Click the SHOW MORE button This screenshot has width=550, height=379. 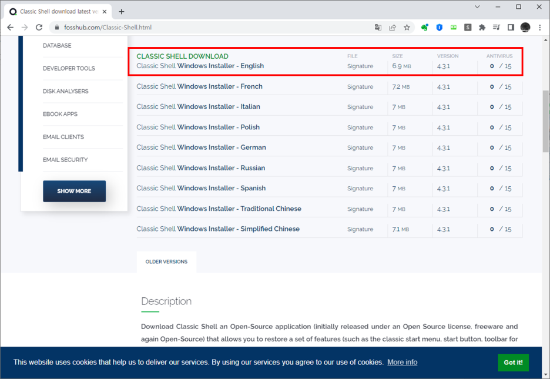pos(75,191)
